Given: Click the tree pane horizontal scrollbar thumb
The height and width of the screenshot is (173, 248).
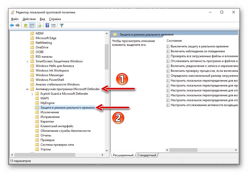Looking at the screenshot, I should click(x=45, y=155).
